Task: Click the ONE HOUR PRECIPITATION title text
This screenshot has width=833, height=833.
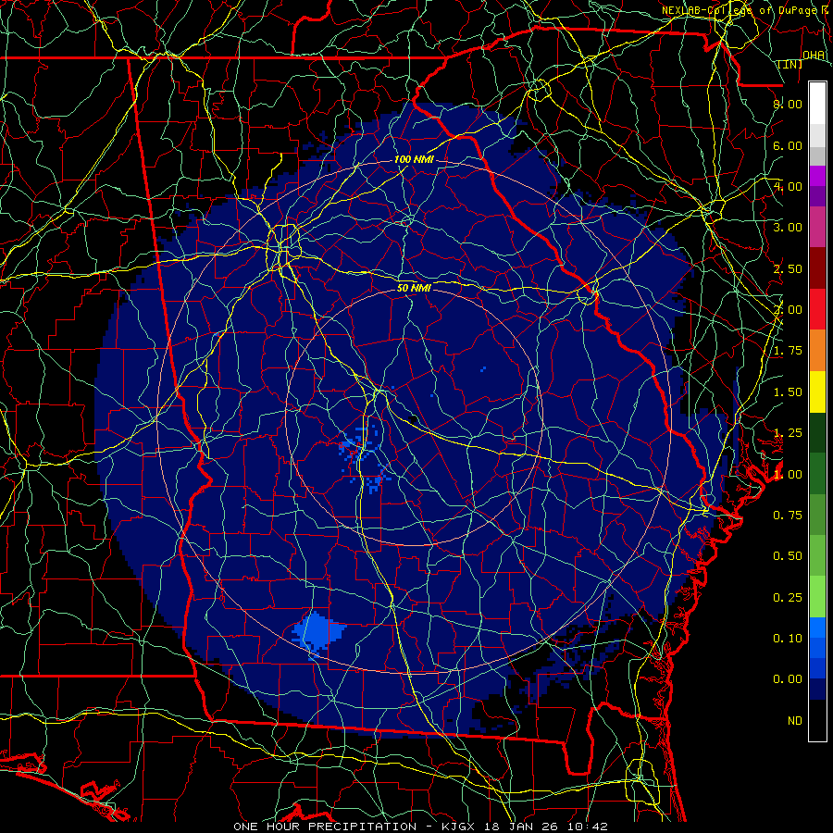Action: pos(325,827)
